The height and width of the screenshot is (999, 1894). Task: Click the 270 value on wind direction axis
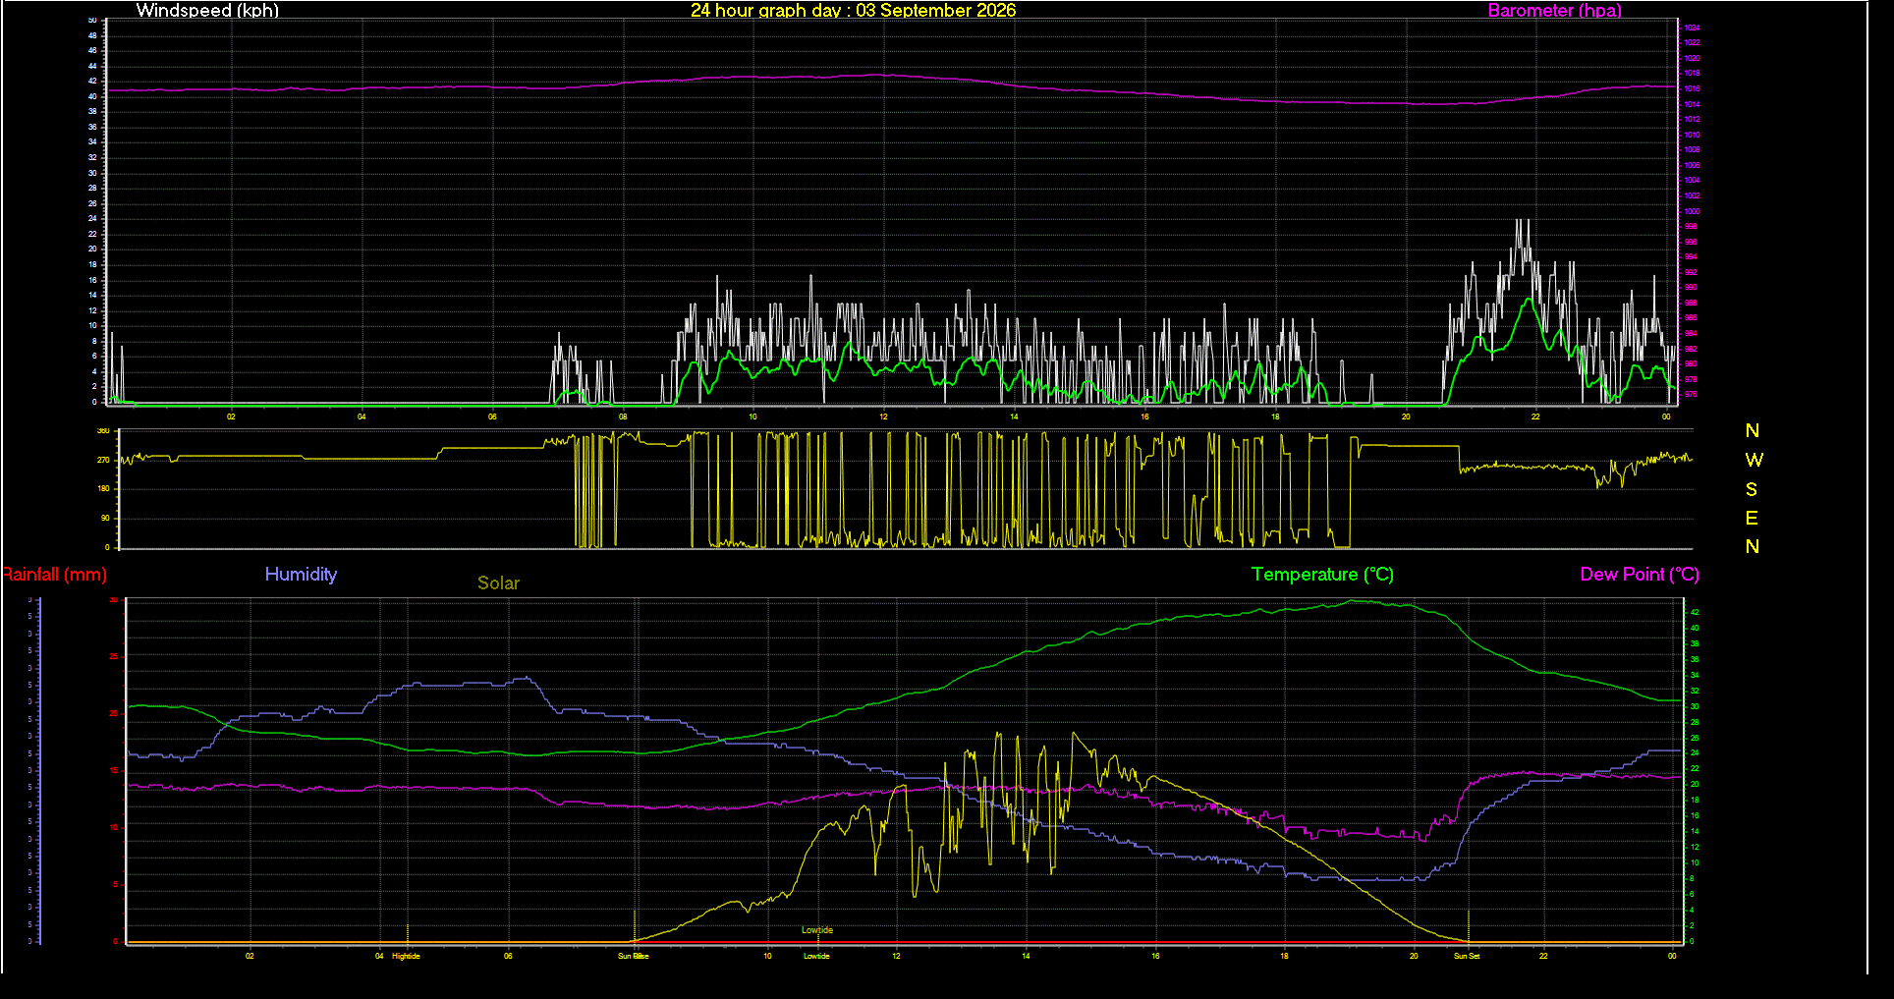click(x=103, y=460)
